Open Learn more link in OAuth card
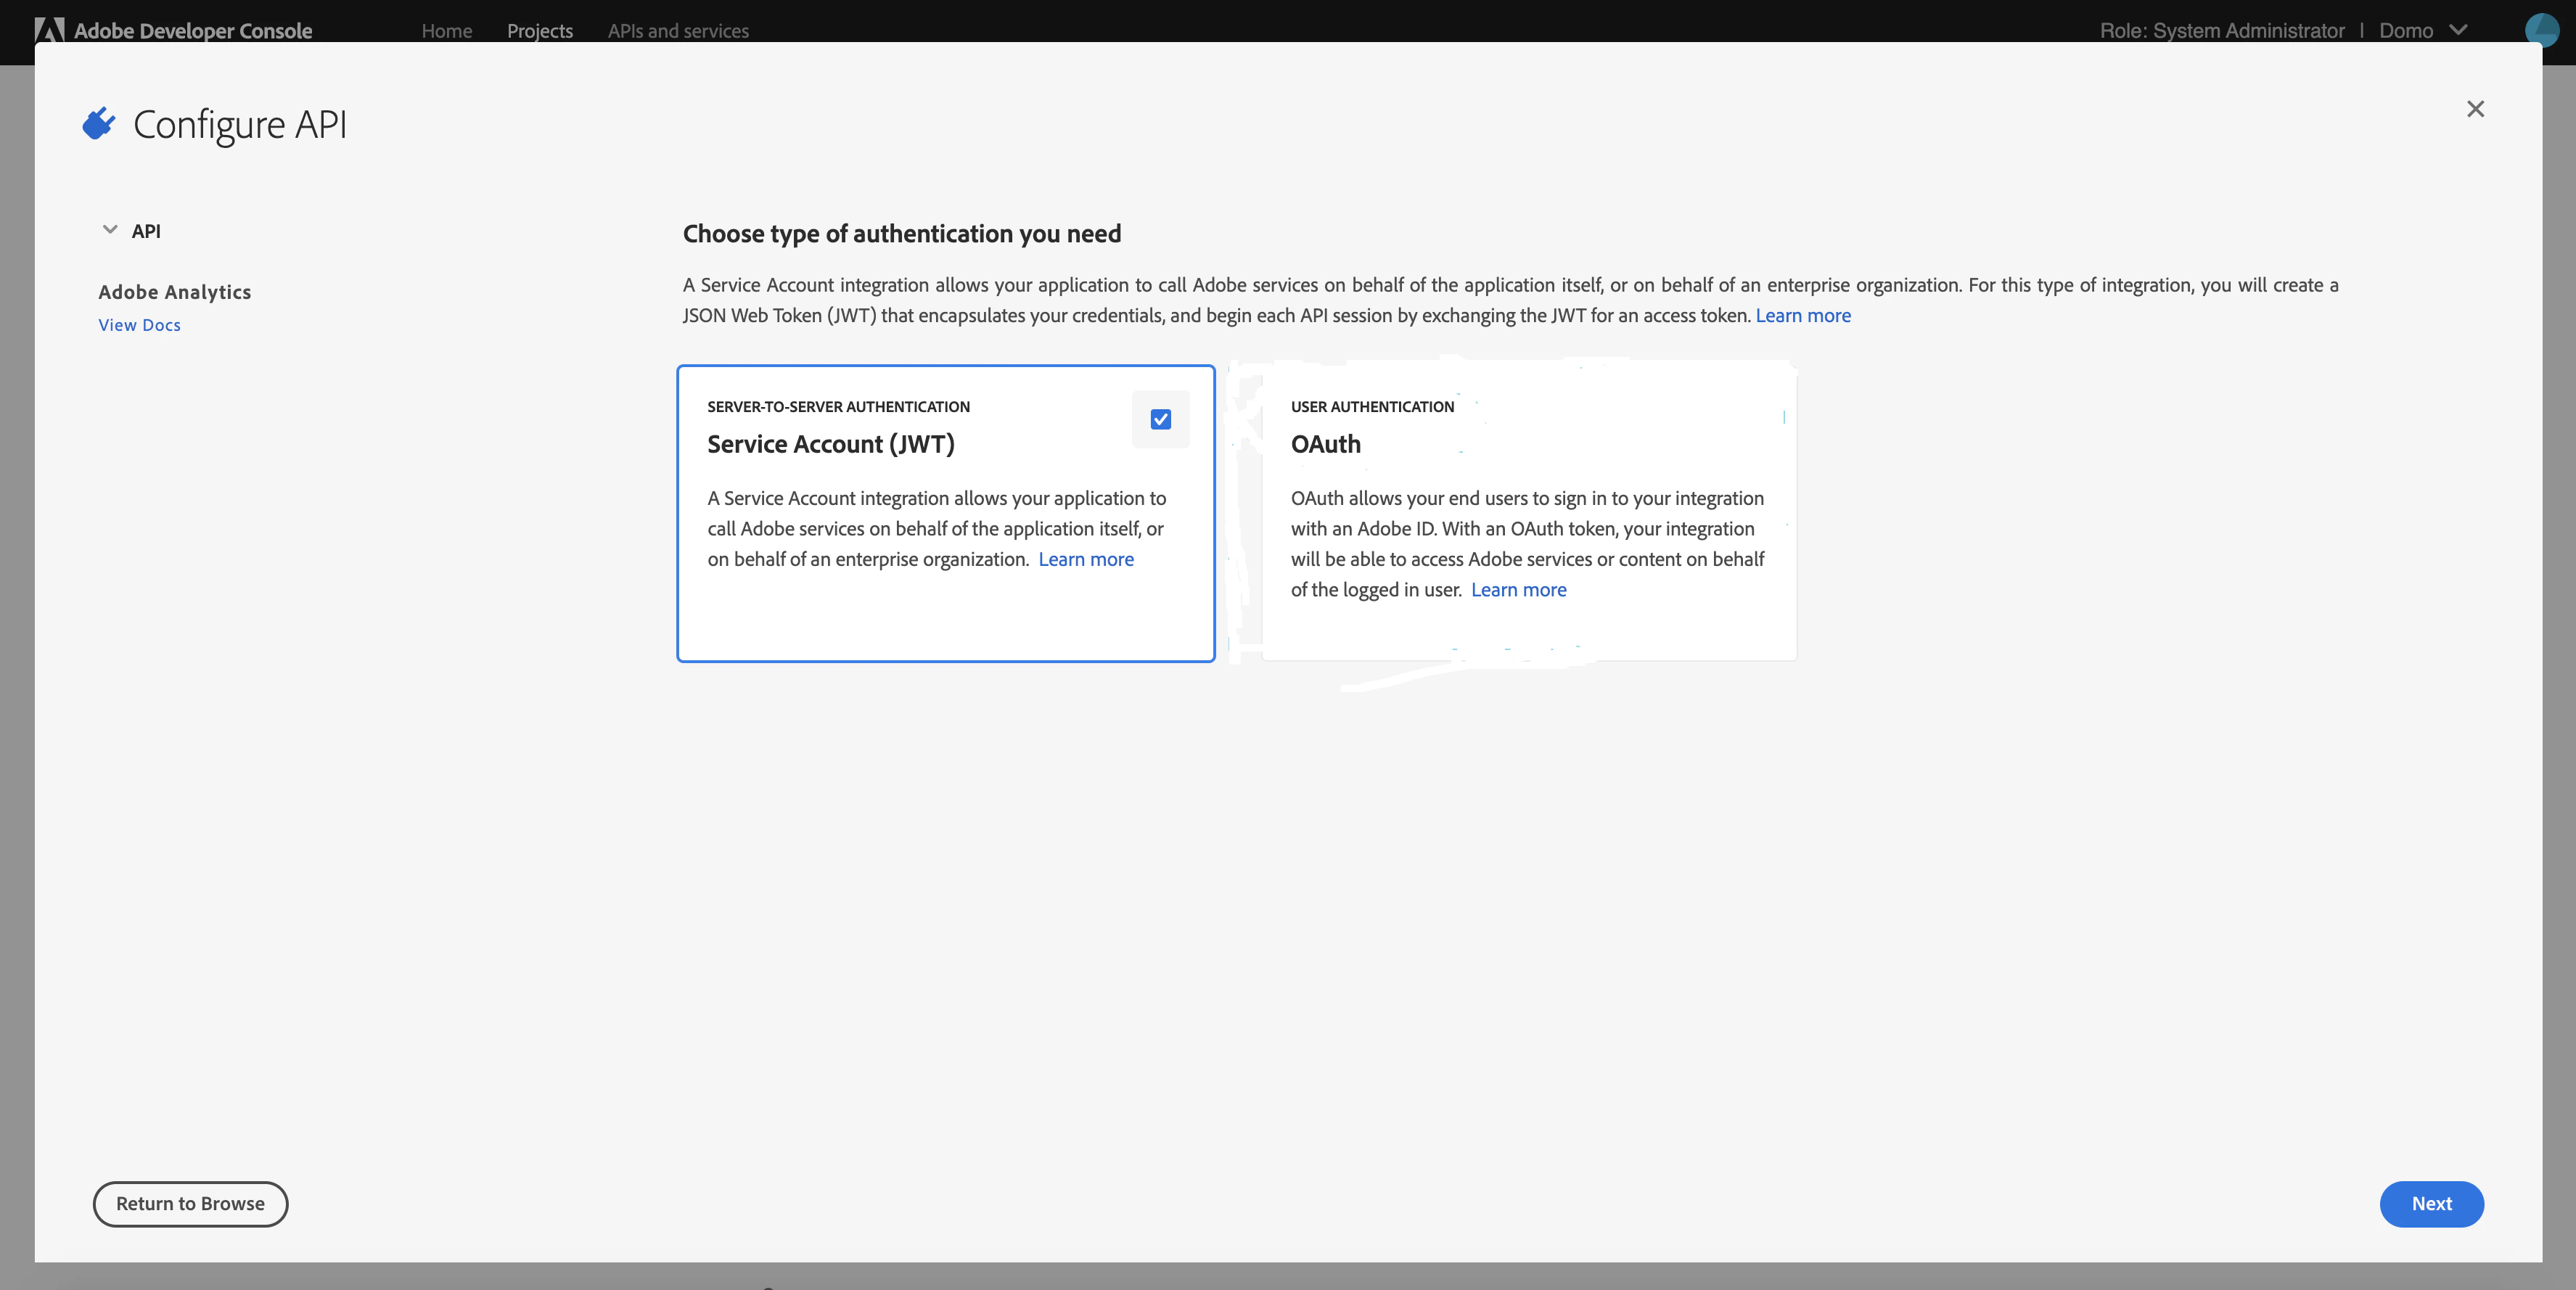Screen dimensions: 2576x1290 pyautogui.click(x=1519, y=589)
